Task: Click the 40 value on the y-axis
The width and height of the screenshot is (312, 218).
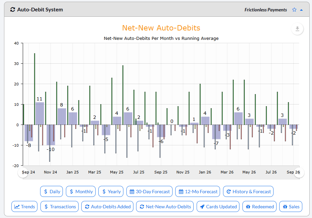Action: pyautogui.click(x=16, y=43)
